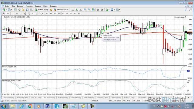Toggle the chart shift icon

point(102,10)
